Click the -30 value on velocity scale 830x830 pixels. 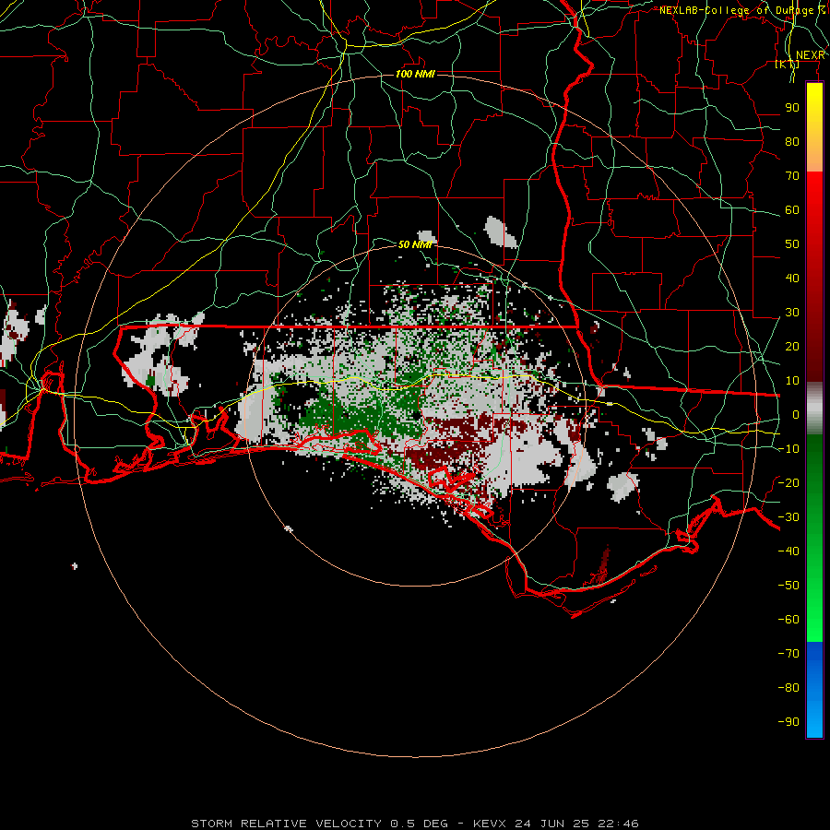[788, 517]
